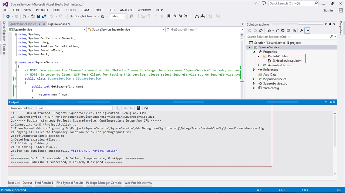Open the file:///D:/Project/Publish link in the output
This screenshot has width=345, height=193.
point(94,151)
